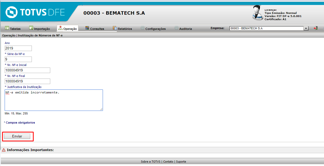This screenshot has height=166, width=324.
Task: Focus the Ano input field
Action: point(18,48)
